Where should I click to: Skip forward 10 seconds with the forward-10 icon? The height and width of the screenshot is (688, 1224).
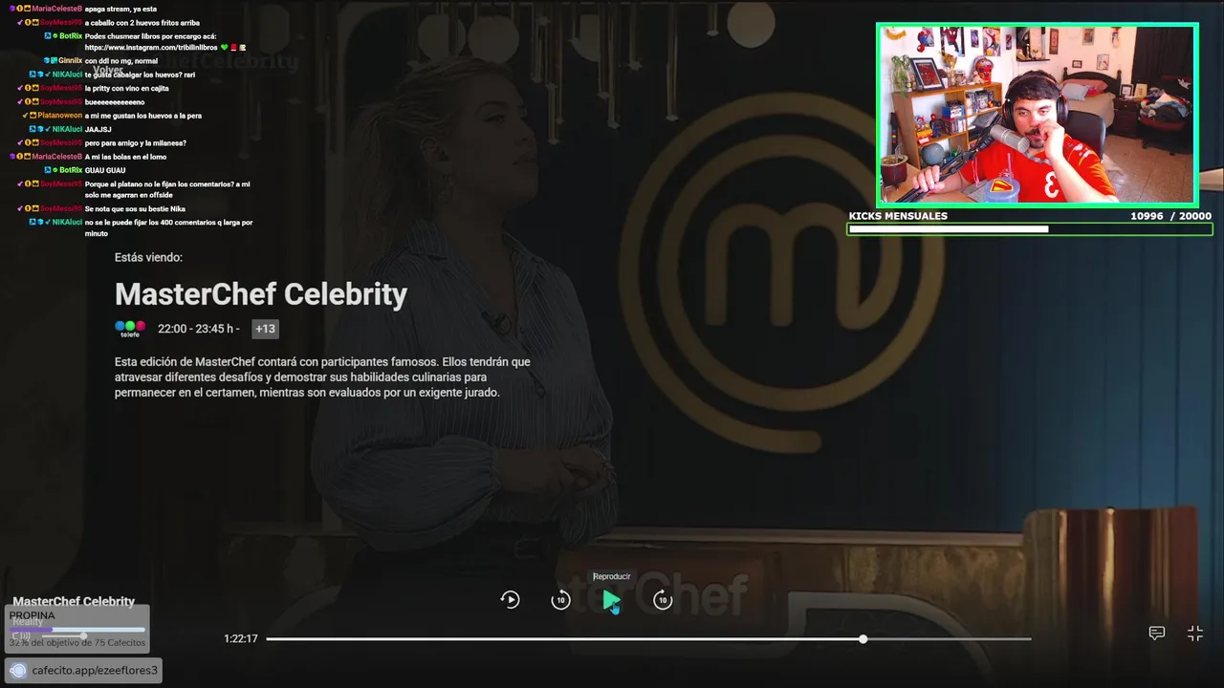663,600
